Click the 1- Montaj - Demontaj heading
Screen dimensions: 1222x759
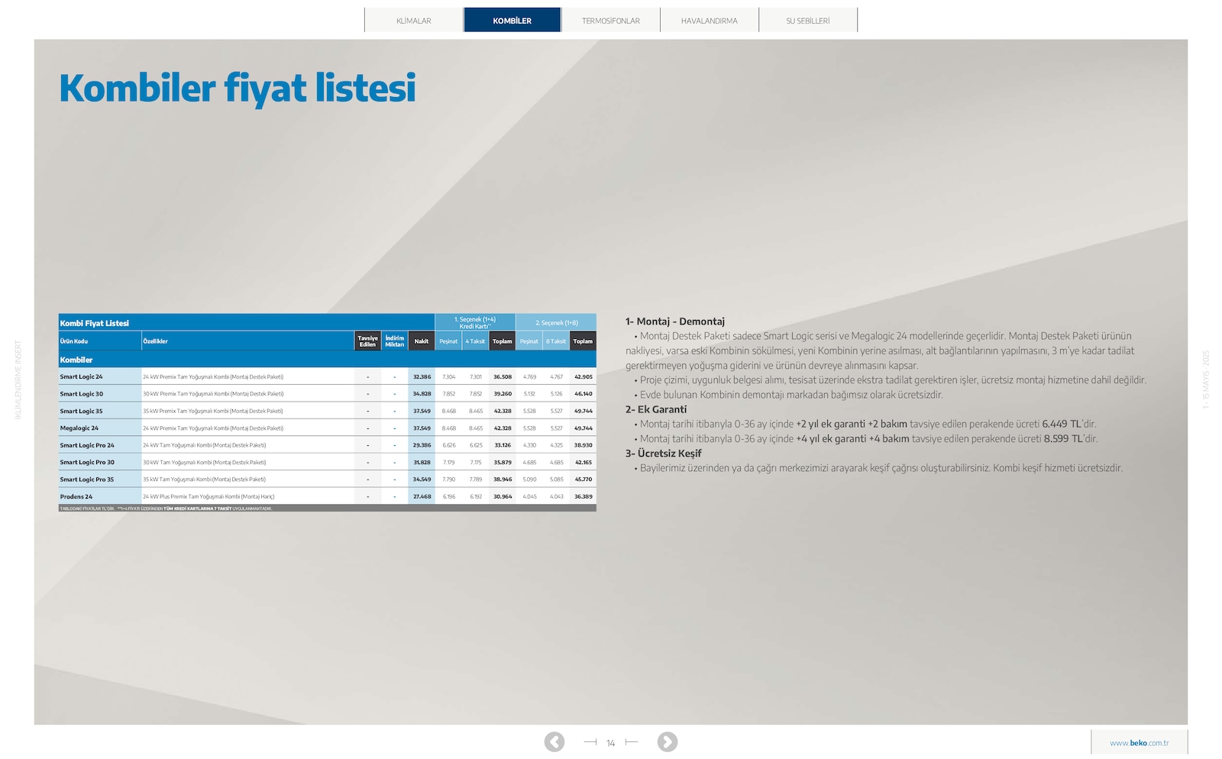coord(675,321)
